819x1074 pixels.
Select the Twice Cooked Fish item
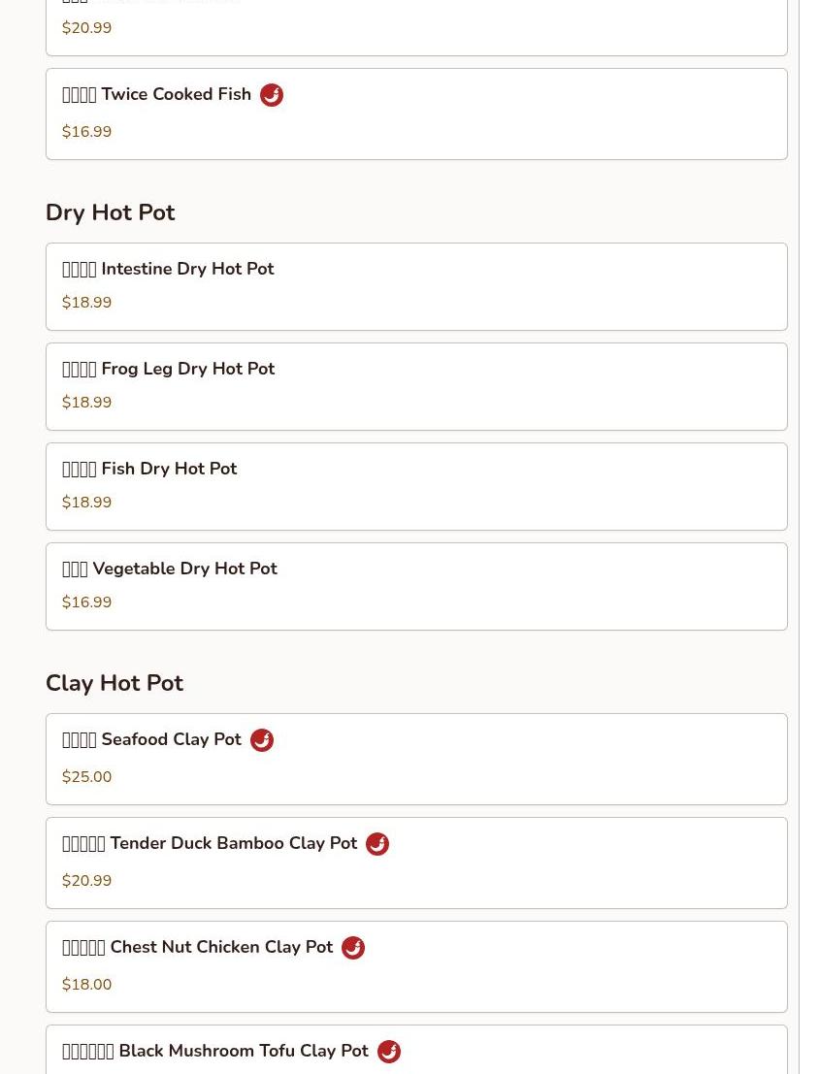pos(416,114)
